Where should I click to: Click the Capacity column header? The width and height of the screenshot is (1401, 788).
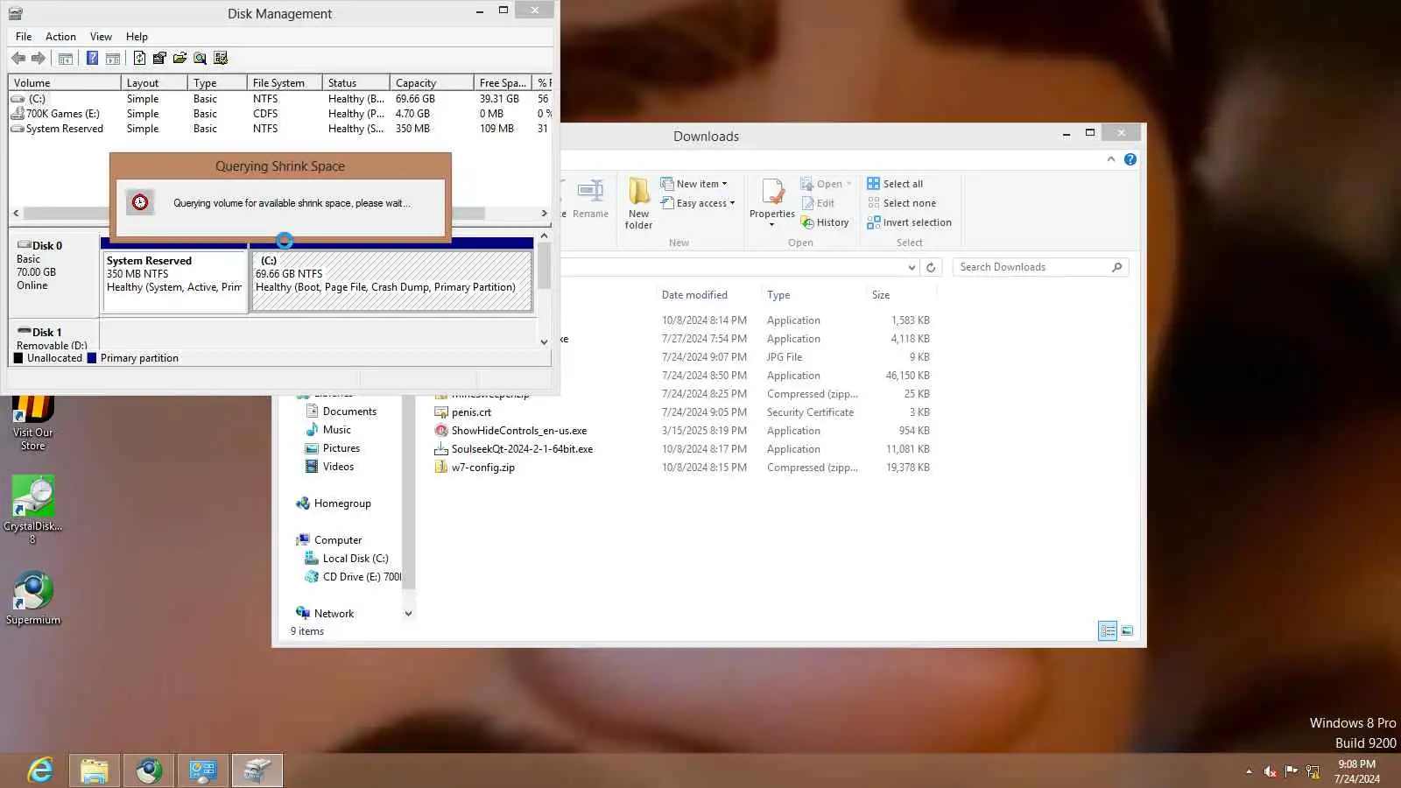coord(431,83)
